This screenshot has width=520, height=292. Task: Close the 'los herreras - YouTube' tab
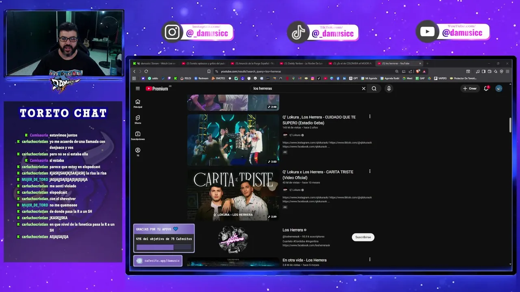(420, 63)
